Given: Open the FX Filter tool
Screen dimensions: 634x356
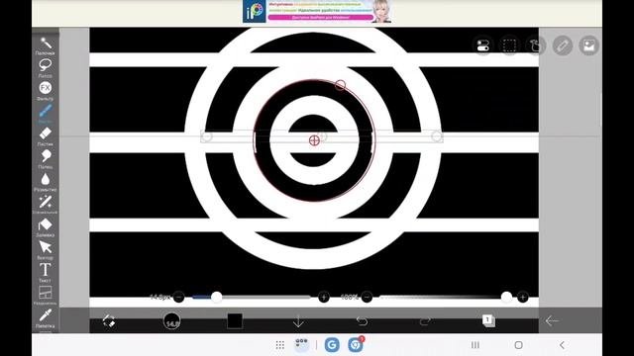Looking at the screenshot, I should click(x=46, y=91).
